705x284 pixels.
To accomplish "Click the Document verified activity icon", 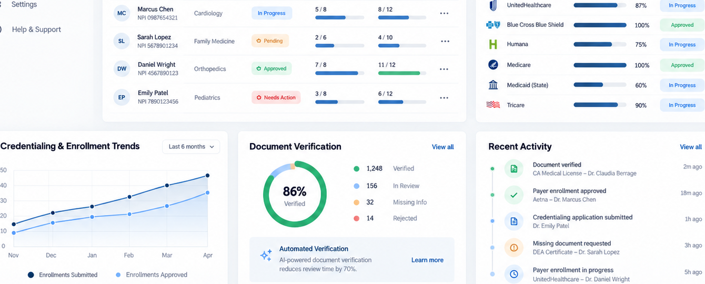I will [514, 169].
